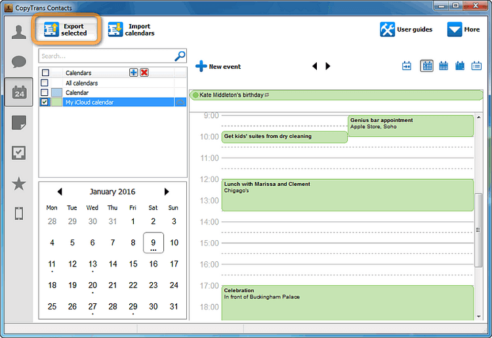The width and height of the screenshot is (492, 338).
Task: Delete calendar using red X icon
Action: (144, 73)
